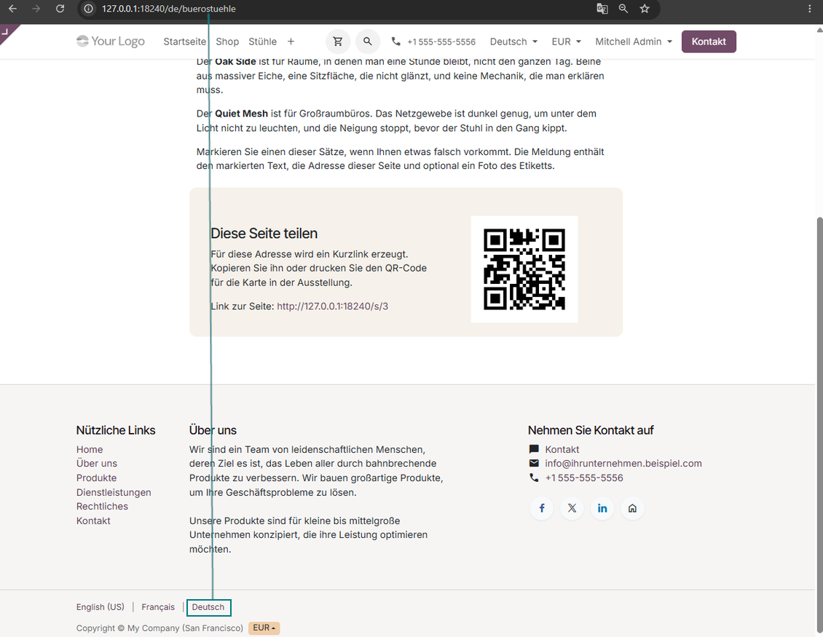
Task: Click the bold Oak Side text
Action: [235, 61]
